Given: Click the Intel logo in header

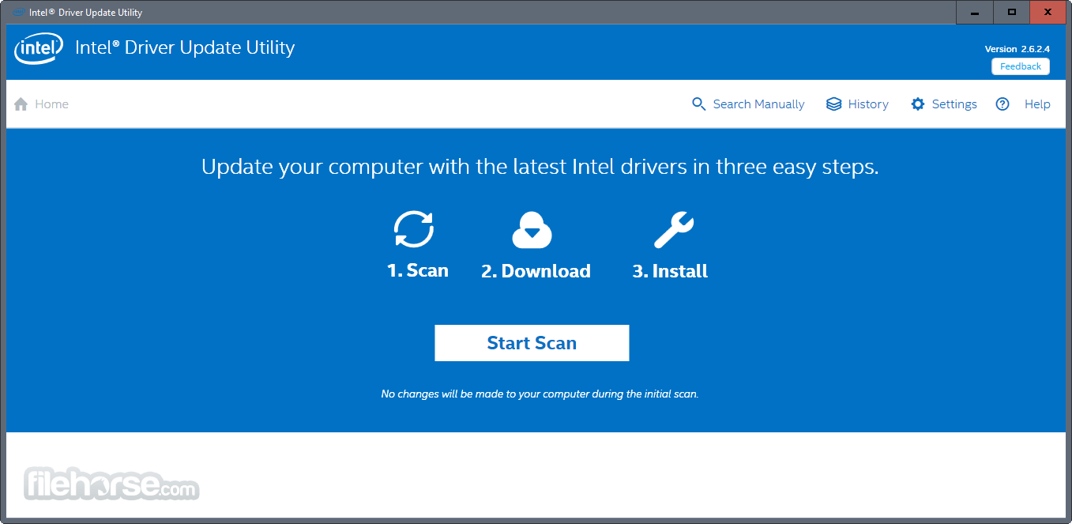Looking at the screenshot, I should [39, 49].
